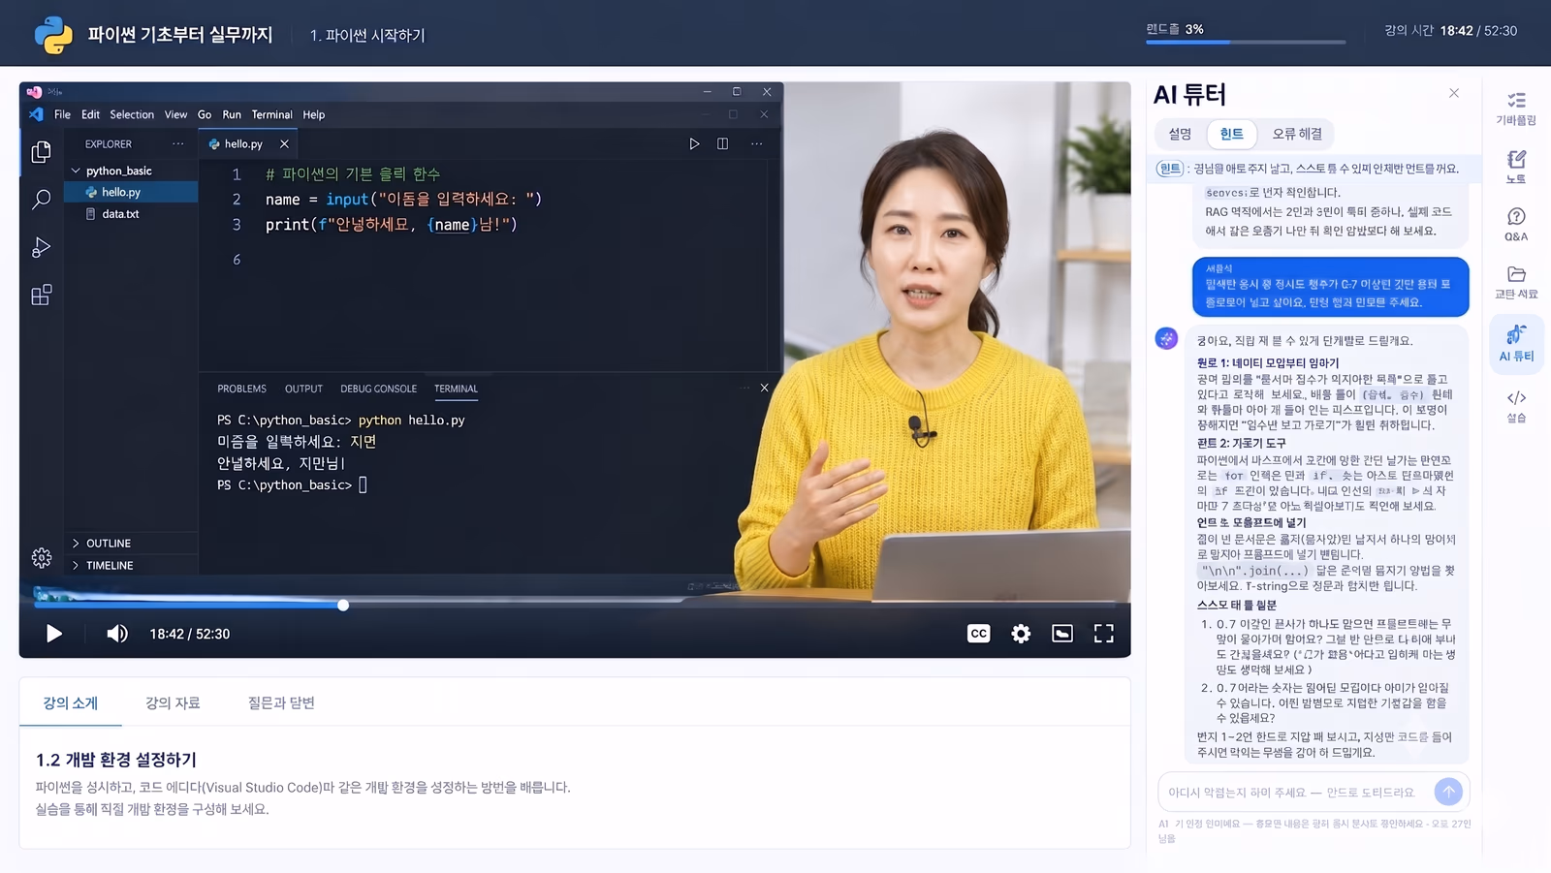The width and height of the screenshot is (1551, 873).
Task: Open the Selection menu in VS Code
Action: (132, 114)
